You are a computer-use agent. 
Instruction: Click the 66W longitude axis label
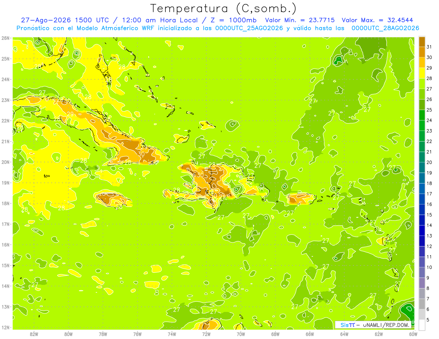tap(310, 334)
